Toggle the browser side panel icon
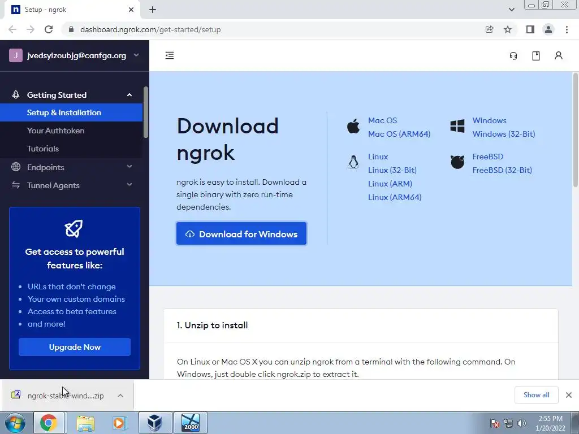579x434 pixels. 530,29
